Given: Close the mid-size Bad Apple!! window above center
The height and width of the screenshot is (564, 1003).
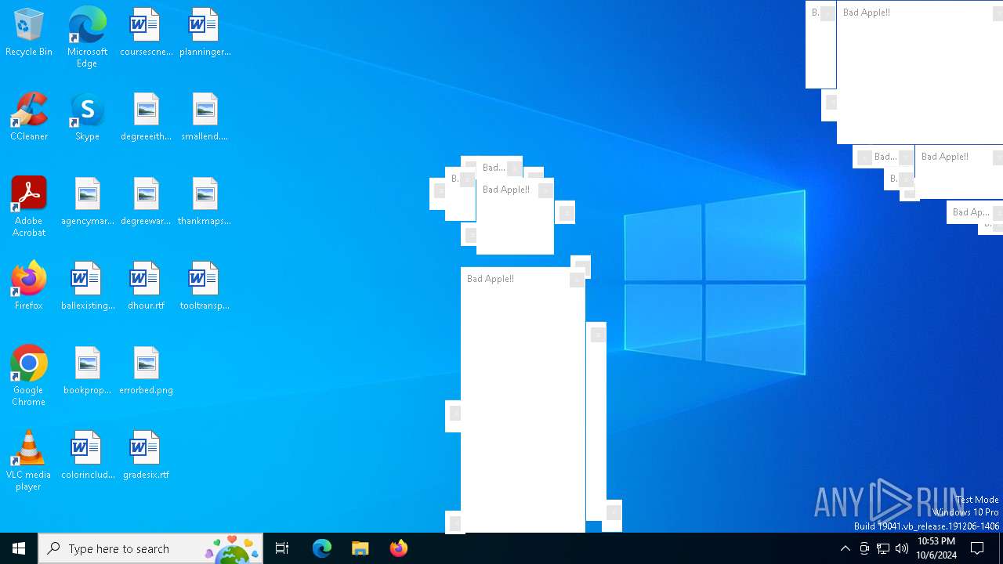Looking at the screenshot, I should (545, 190).
